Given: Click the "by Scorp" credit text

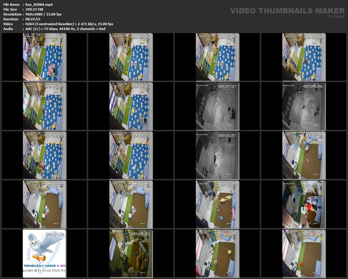Looking at the screenshot, I should [x=336, y=16].
